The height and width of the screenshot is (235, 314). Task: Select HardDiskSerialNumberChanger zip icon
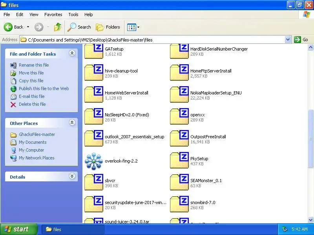(x=179, y=51)
